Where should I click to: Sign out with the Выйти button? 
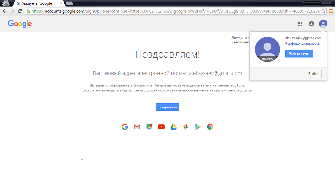[x=313, y=74]
